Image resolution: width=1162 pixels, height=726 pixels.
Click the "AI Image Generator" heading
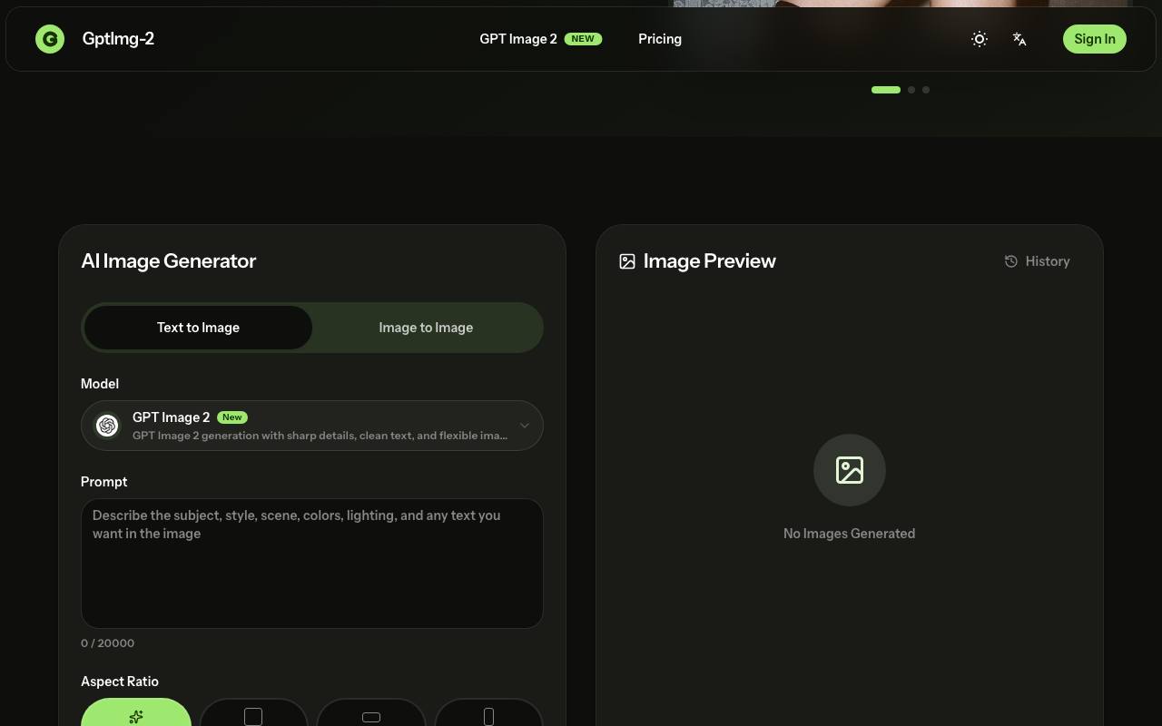tap(169, 261)
